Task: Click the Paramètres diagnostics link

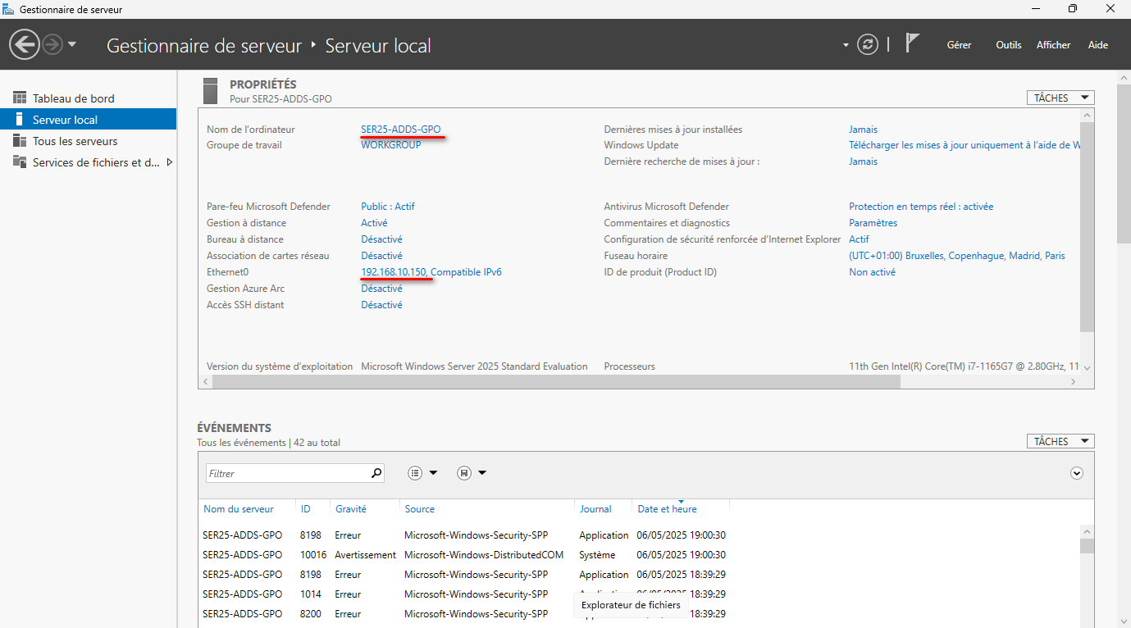Action: [x=873, y=223]
